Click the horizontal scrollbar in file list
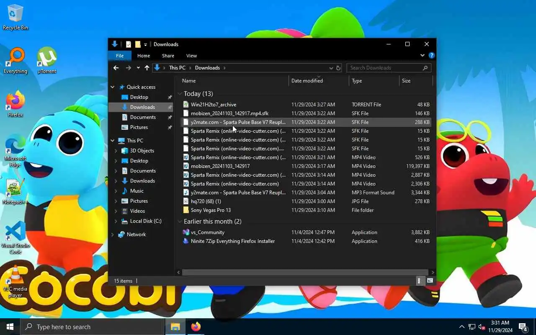Image resolution: width=536 pixels, height=335 pixels. tap(305, 272)
